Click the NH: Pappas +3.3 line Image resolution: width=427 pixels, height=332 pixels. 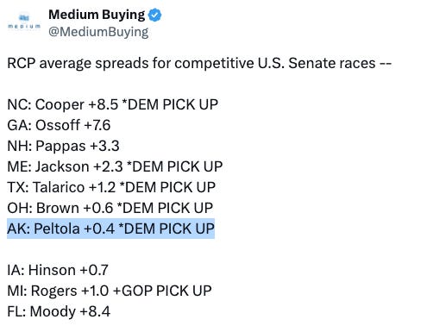(63, 146)
